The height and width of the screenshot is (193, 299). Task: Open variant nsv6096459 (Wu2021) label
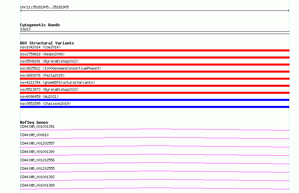(x=39, y=96)
